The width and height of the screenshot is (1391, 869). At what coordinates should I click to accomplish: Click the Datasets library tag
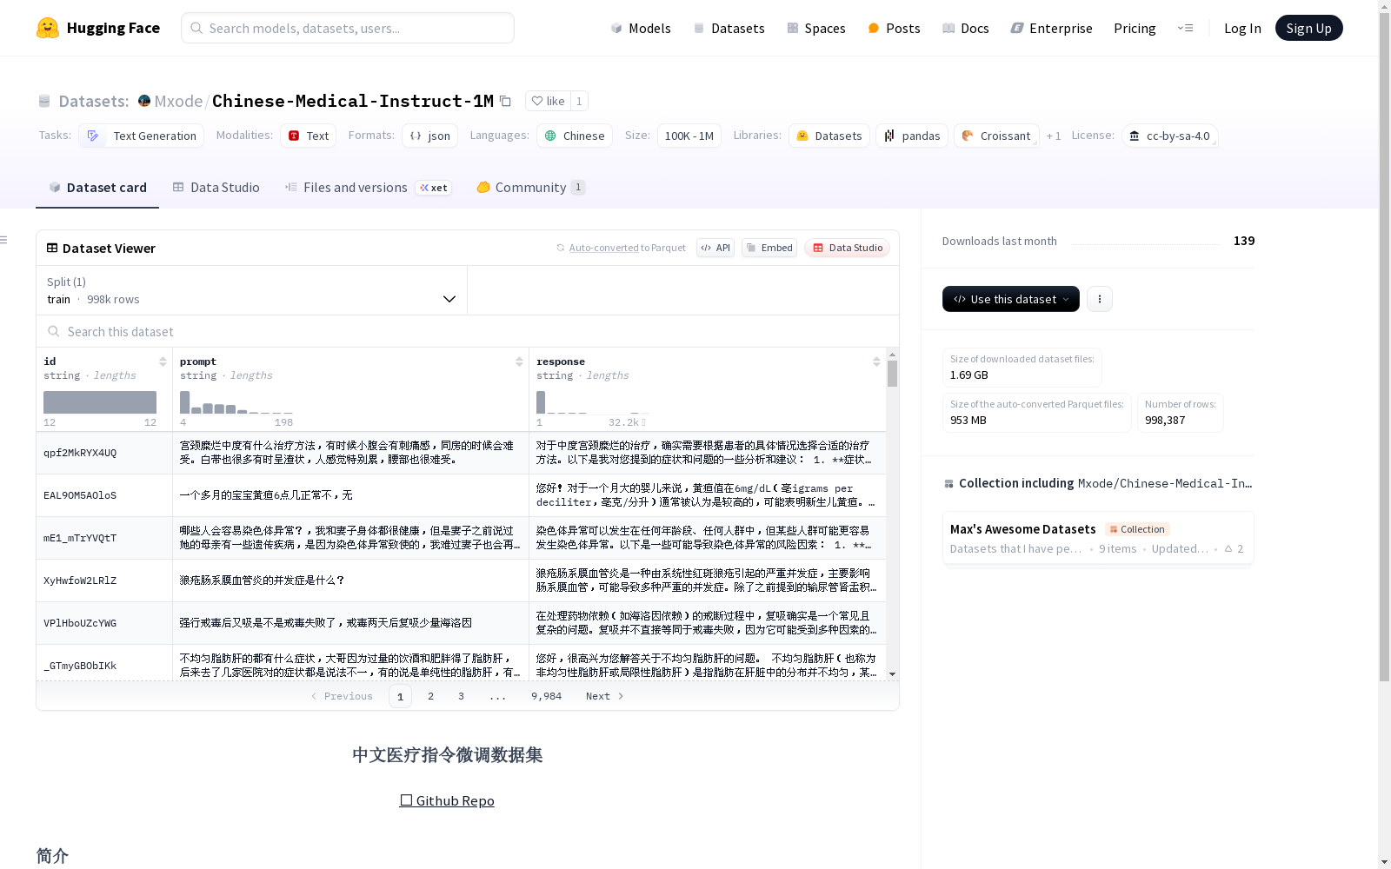tap(829, 136)
